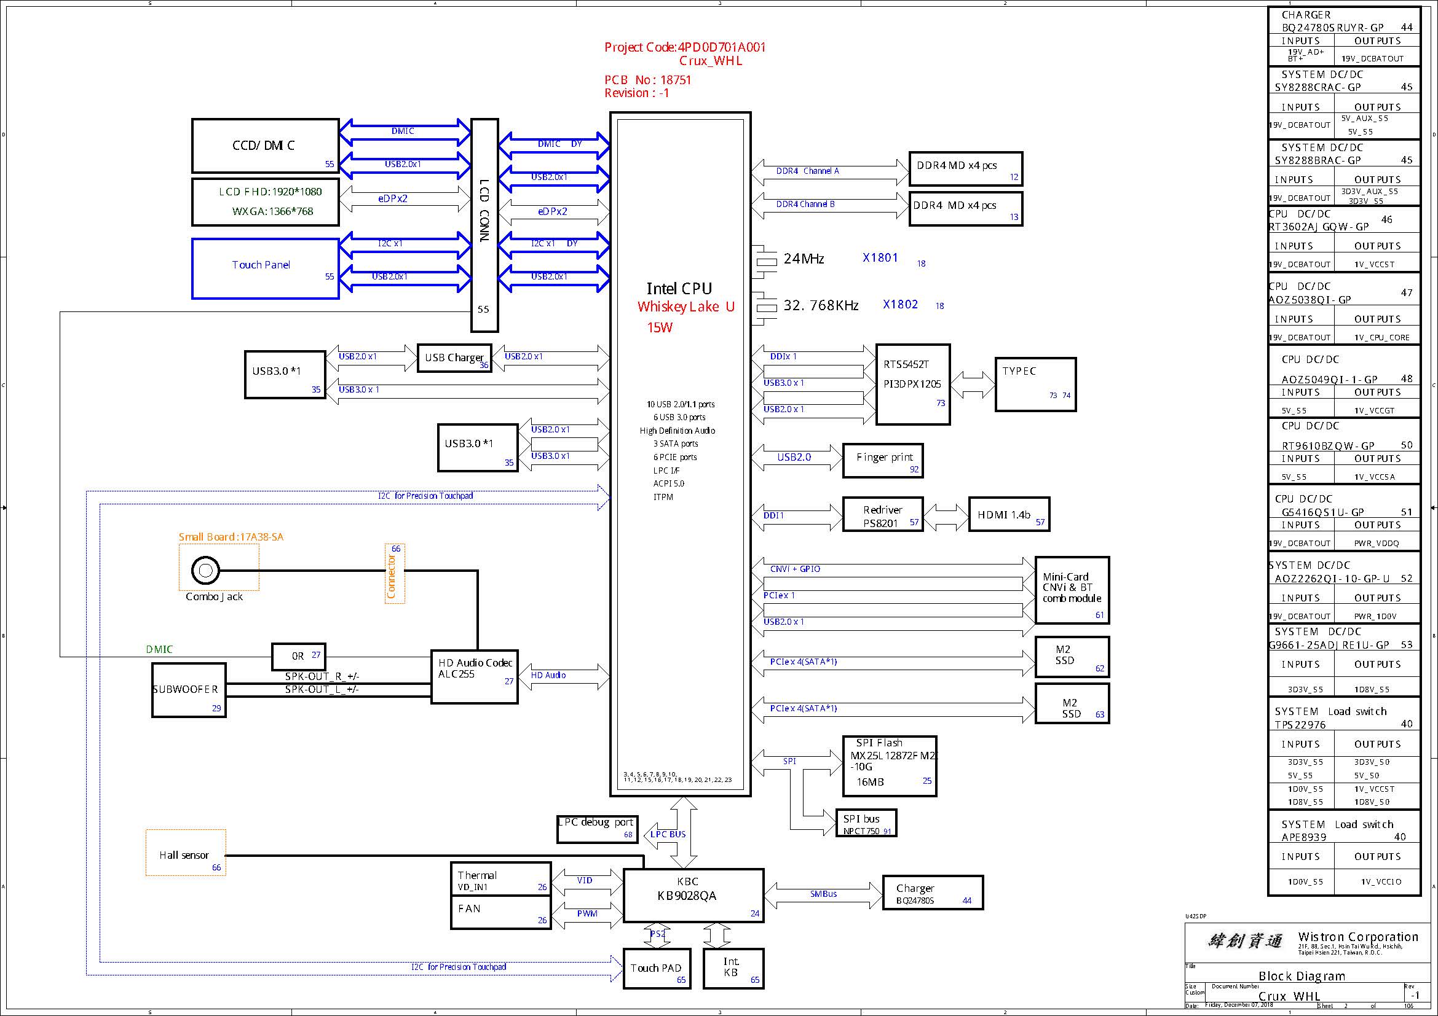Click the Finger print block

[x=882, y=461]
